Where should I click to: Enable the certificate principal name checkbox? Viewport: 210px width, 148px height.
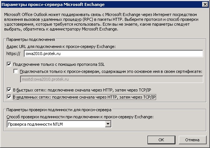click(x=16, y=71)
